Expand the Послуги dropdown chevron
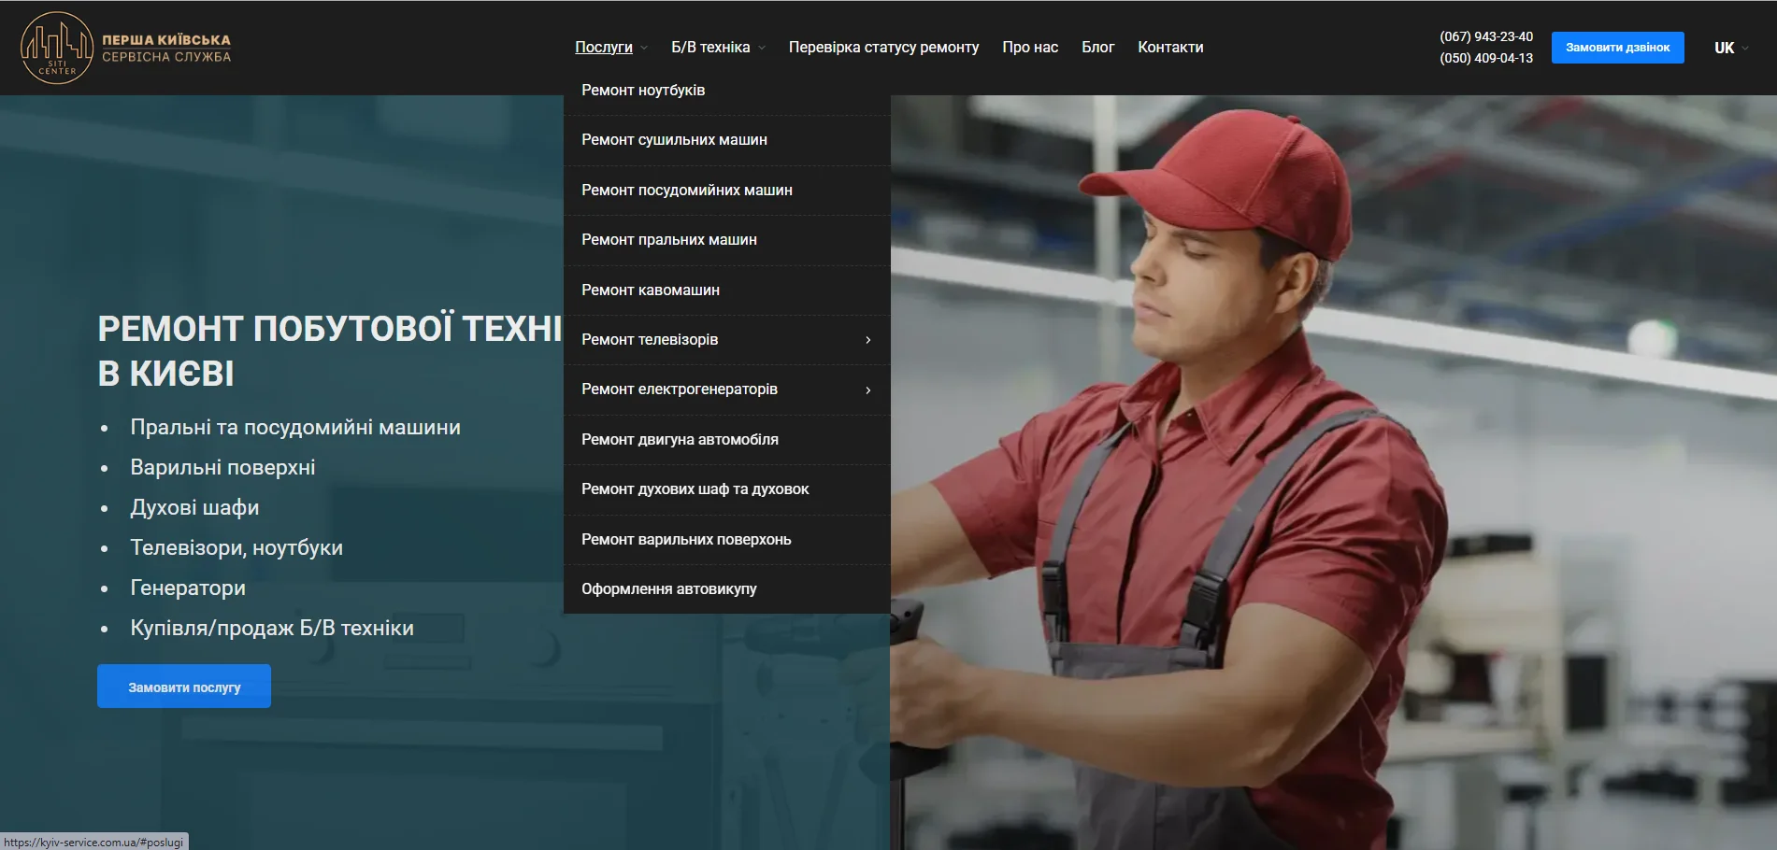The width and height of the screenshot is (1777, 850). 644,48
